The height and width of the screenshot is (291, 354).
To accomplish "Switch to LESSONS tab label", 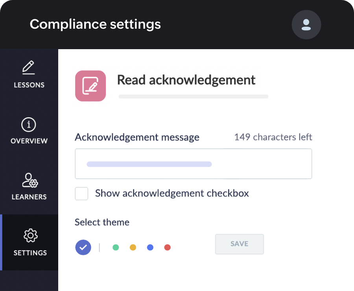I will click(x=29, y=85).
